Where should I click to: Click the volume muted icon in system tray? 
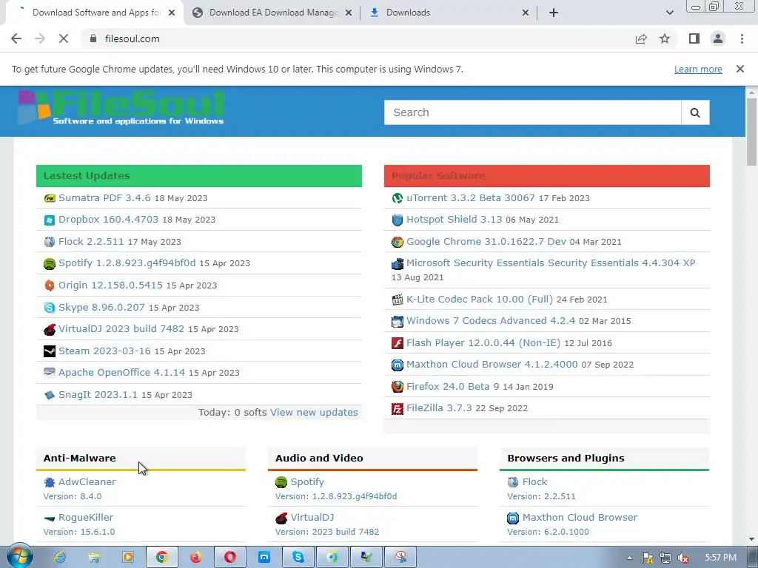coord(683,558)
